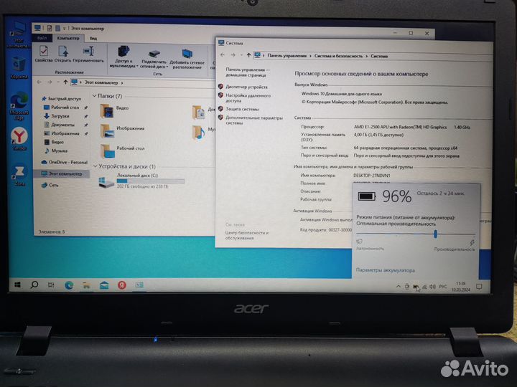Open Параметры аккумулятора link in battery flyout
517x387 pixels.
coord(385,270)
